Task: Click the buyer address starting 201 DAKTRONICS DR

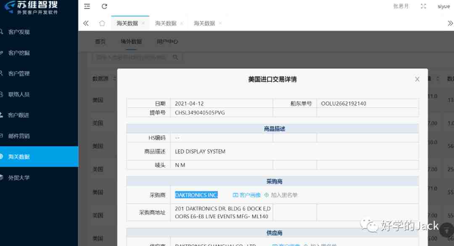Action: pyautogui.click(x=223, y=212)
